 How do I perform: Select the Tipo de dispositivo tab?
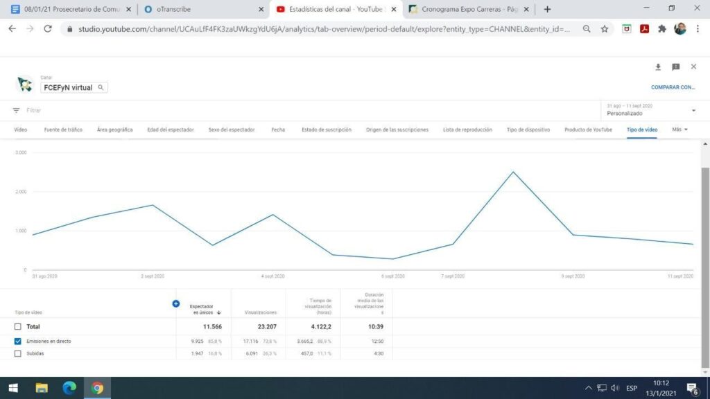pos(528,130)
